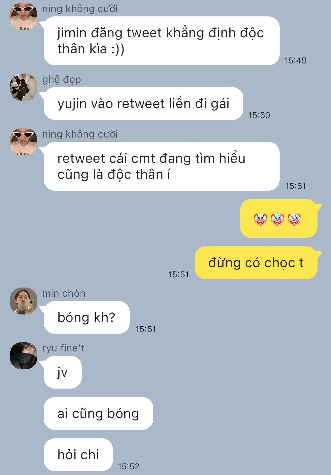The width and height of the screenshot is (331, 475).
Task: Tap the 'ai cũng bóng' message
Action: pos(99,414)
